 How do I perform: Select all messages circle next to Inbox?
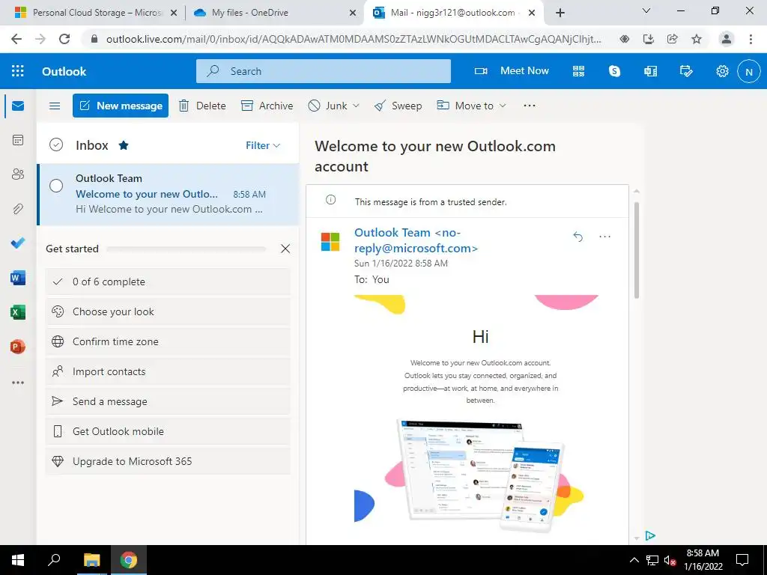click(56, 144)
